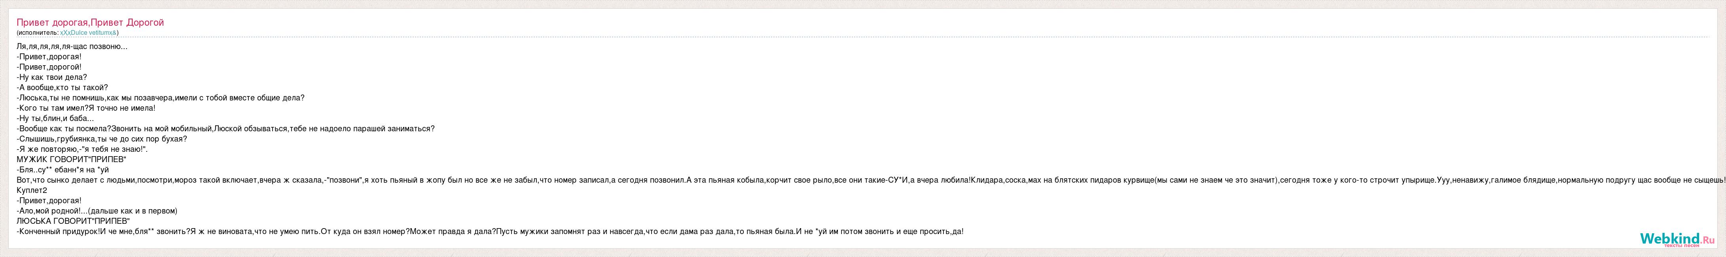Click the line starting "-Вообще как ты посмела?"
The image size is (1726, 257).
(225, 128)
